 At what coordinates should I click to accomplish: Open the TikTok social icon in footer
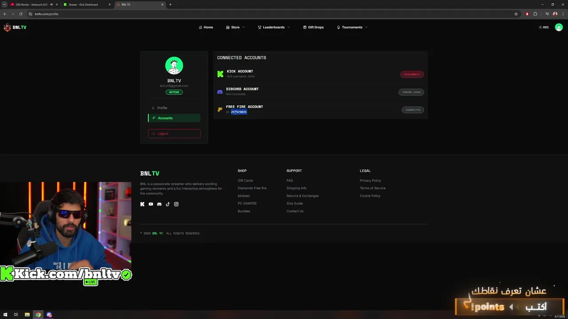point(168,204)
